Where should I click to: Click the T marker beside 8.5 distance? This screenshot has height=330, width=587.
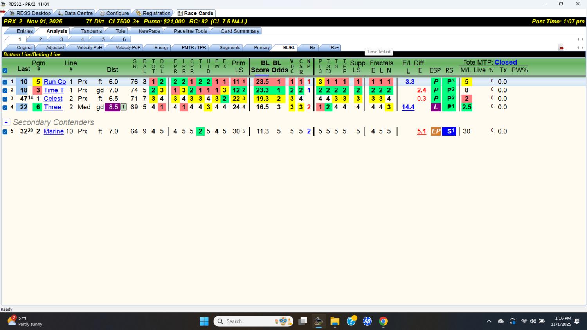coord(123,107)
